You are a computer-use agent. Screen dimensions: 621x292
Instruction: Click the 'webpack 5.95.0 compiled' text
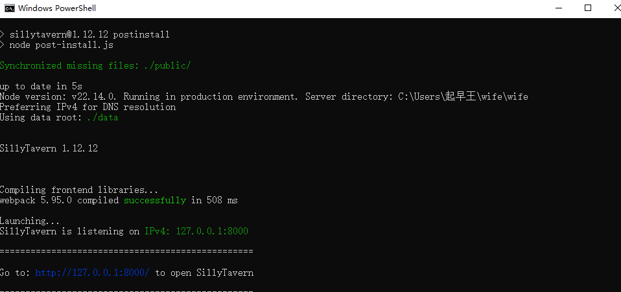pyautogui.click(x=60, y=200)
